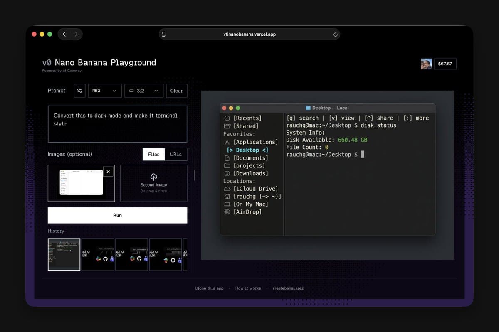
Task: Reload the page with the refresh icon
Action: [x=335, y=34]
